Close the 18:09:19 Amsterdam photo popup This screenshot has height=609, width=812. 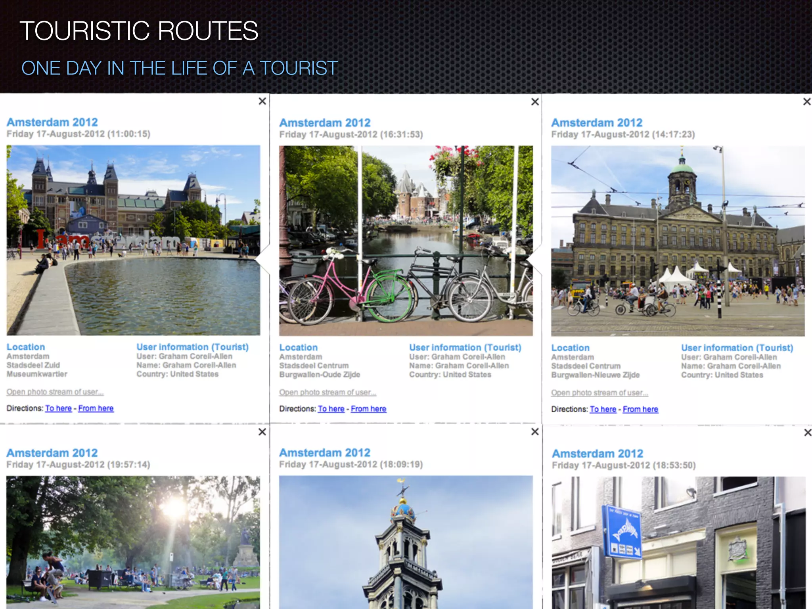[x=535, y=431]
